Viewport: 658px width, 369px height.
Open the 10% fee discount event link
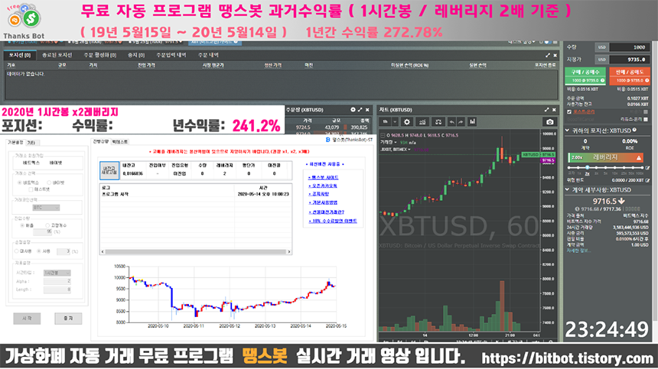[x=333, y=221]
